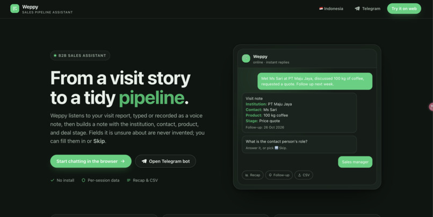The height and width of the screenshot is (217, 433).
Task: Switch language to Indonesia
Action: pos(331,9)
